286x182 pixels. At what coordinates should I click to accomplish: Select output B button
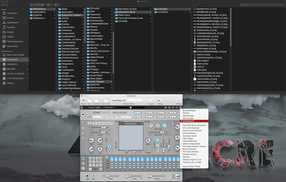click(x=109, y=151)
